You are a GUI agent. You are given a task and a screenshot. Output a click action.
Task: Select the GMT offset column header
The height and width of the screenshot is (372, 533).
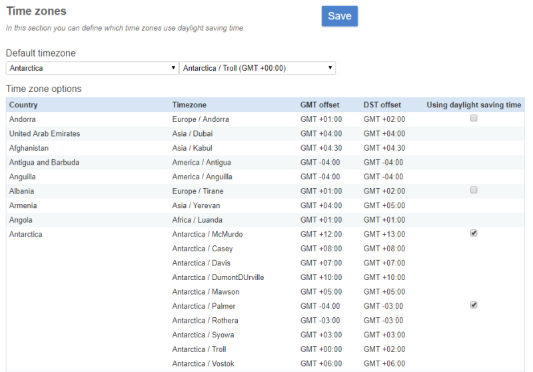pos(320,105)
